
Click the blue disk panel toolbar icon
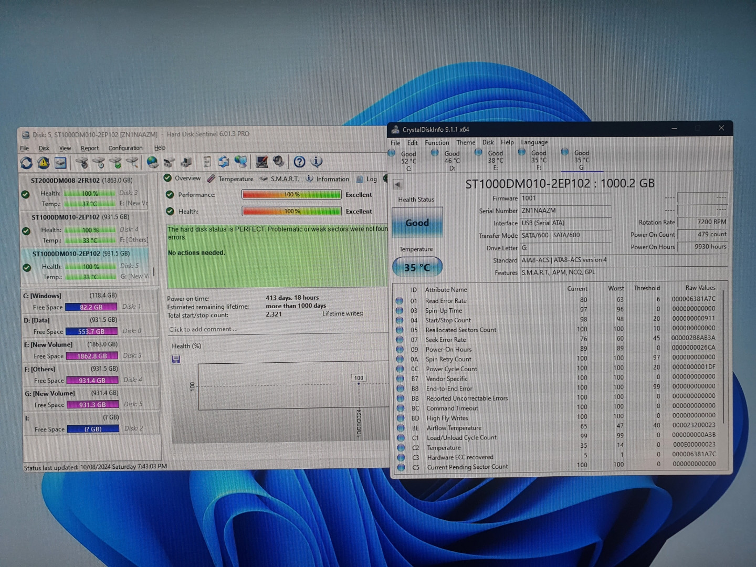click(60, 163)
